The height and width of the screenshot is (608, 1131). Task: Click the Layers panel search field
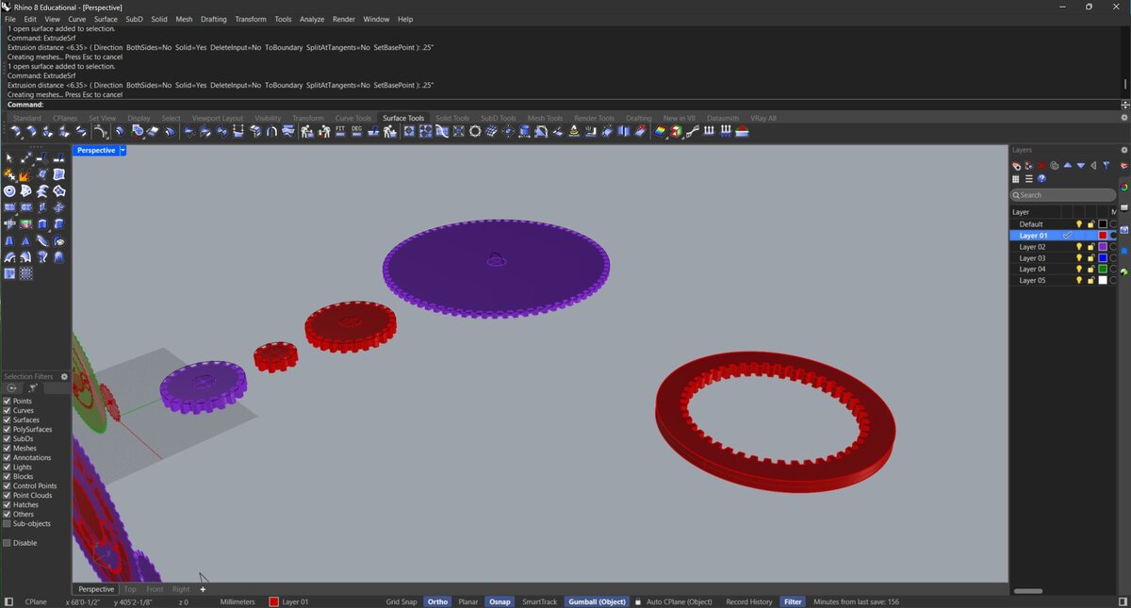pos(1062,195)
